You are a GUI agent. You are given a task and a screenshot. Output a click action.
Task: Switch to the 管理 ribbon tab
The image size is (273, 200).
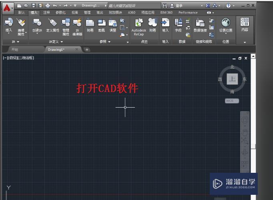[x=87, y=12]
